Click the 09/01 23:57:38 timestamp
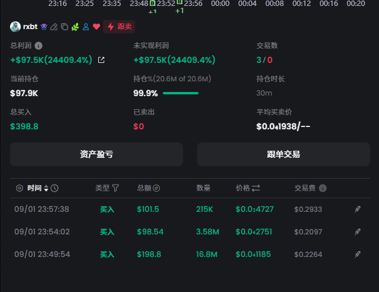 point(42,209)
